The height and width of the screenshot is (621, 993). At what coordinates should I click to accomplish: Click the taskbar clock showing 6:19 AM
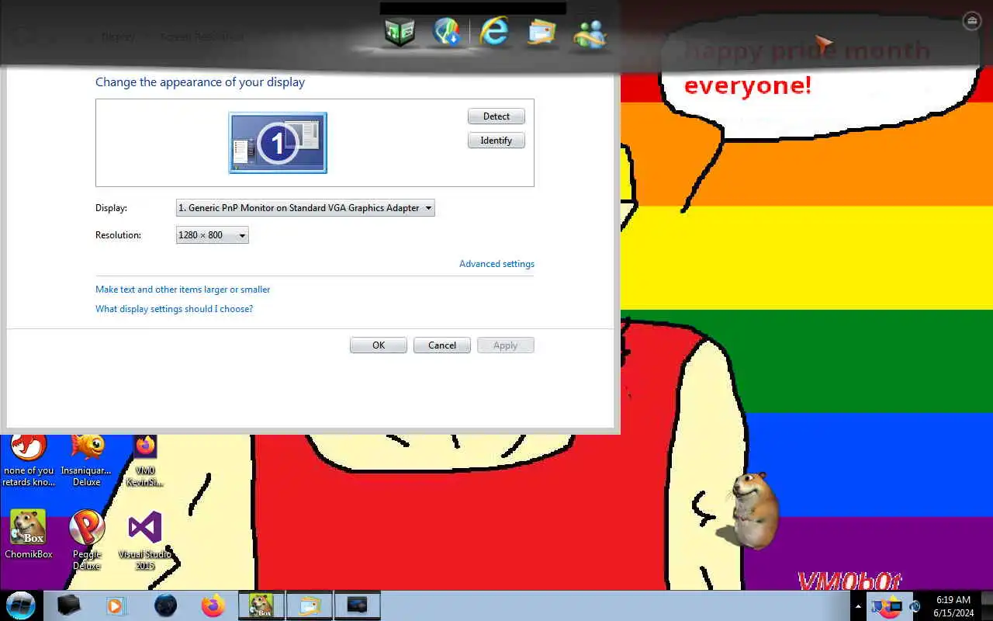953,606
